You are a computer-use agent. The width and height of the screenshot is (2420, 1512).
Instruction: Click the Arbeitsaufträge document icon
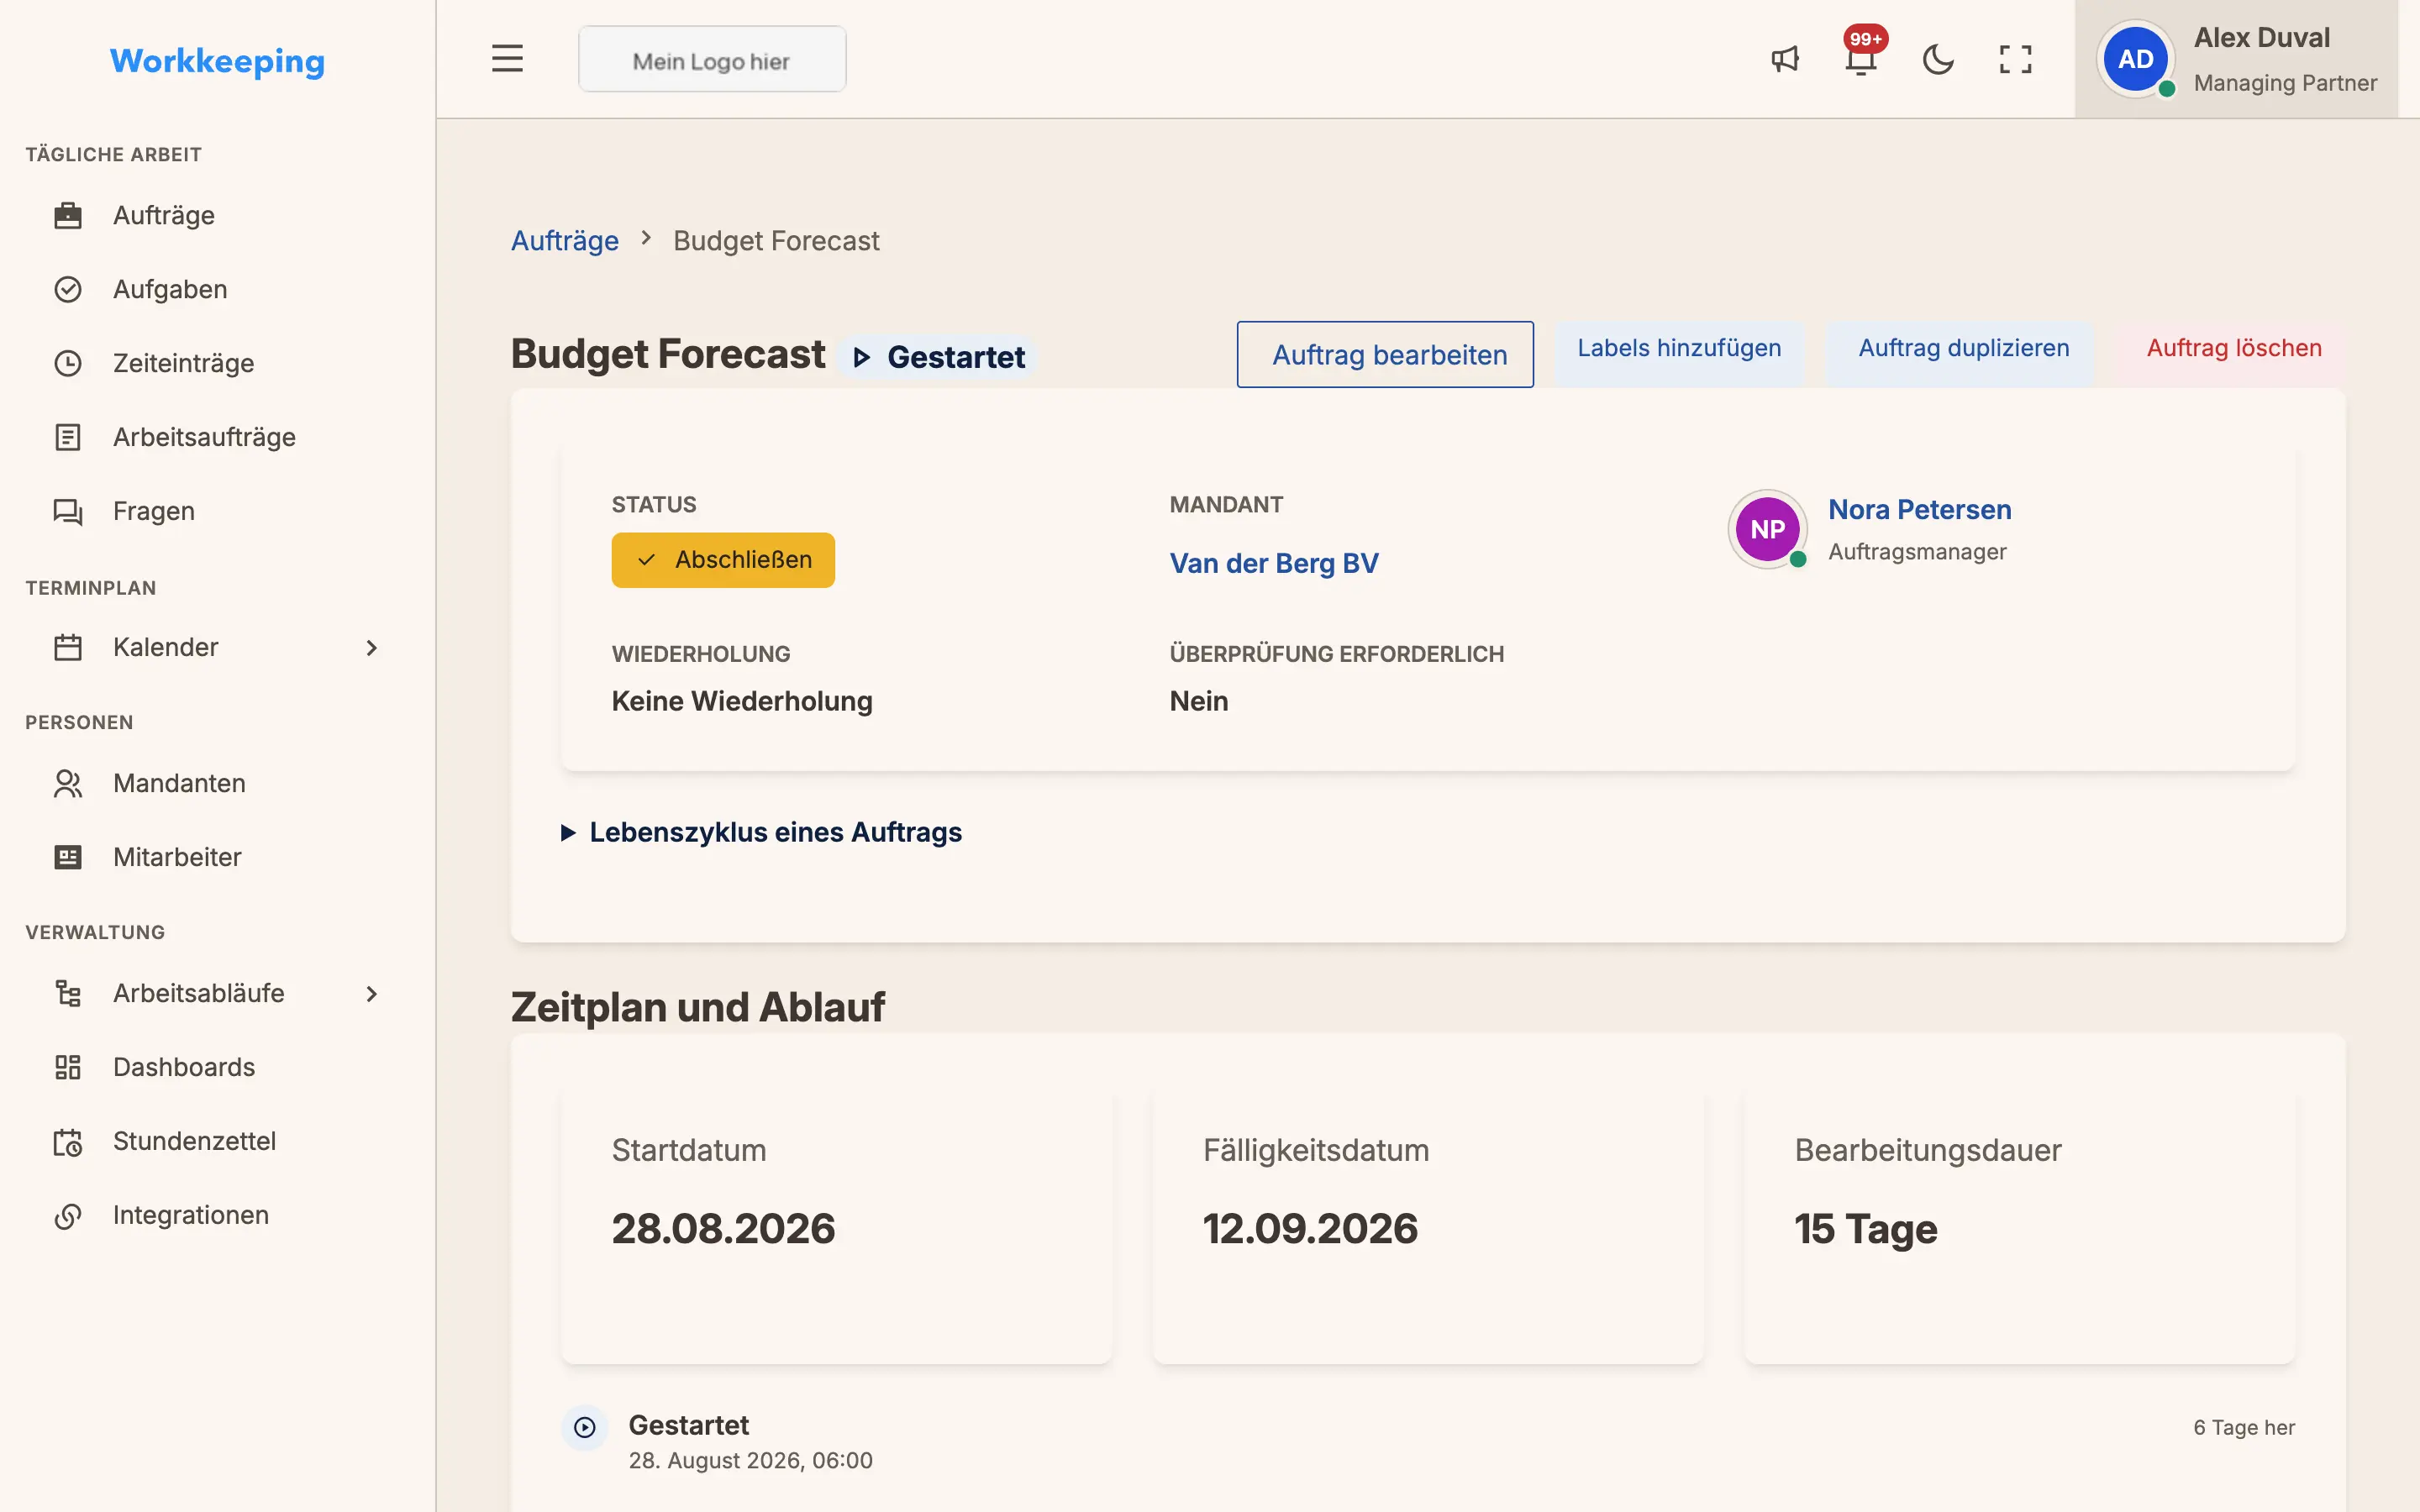point(68,437)
